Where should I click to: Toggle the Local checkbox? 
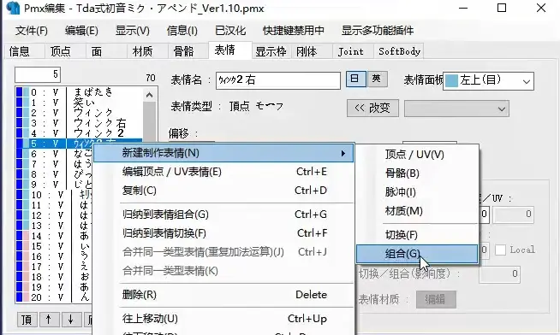(500, 250)
